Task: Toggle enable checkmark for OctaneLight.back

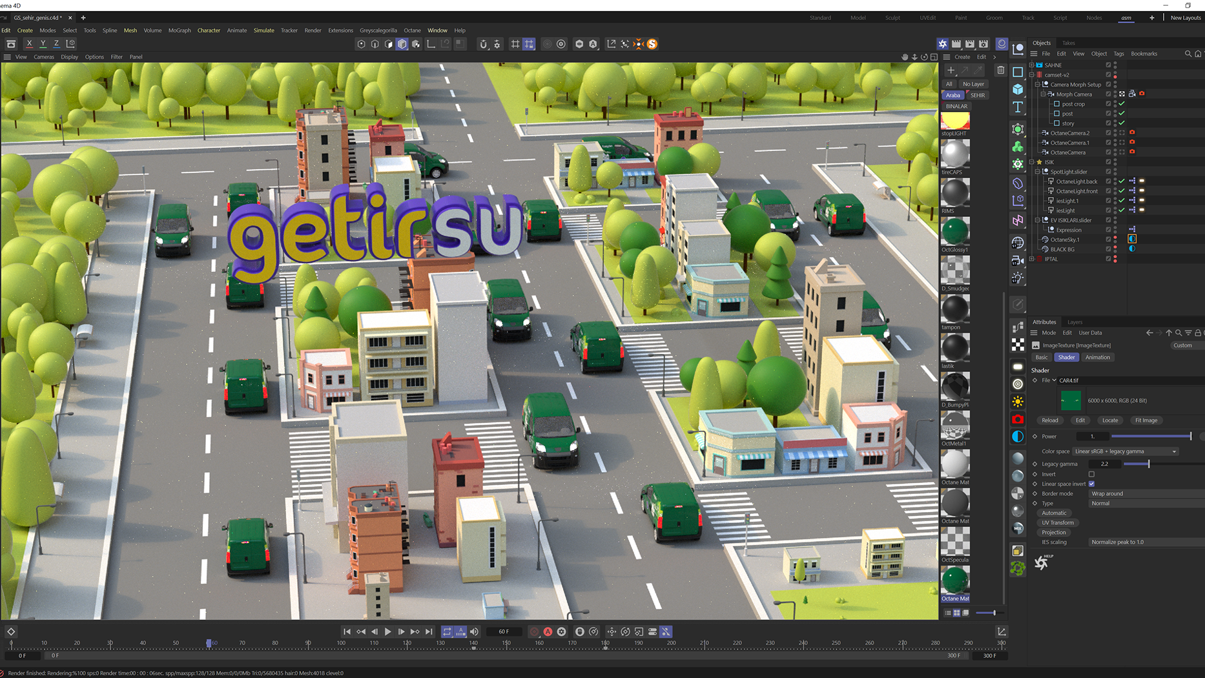Action: tap(1122, 181)
